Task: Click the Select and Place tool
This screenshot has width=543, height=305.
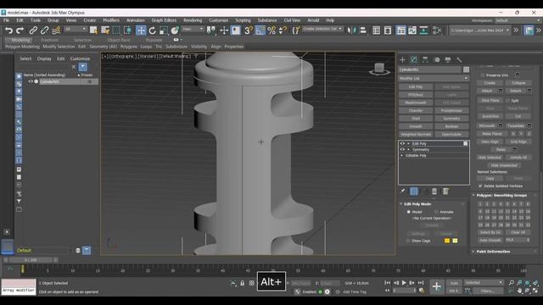Action: pos(175,30)
